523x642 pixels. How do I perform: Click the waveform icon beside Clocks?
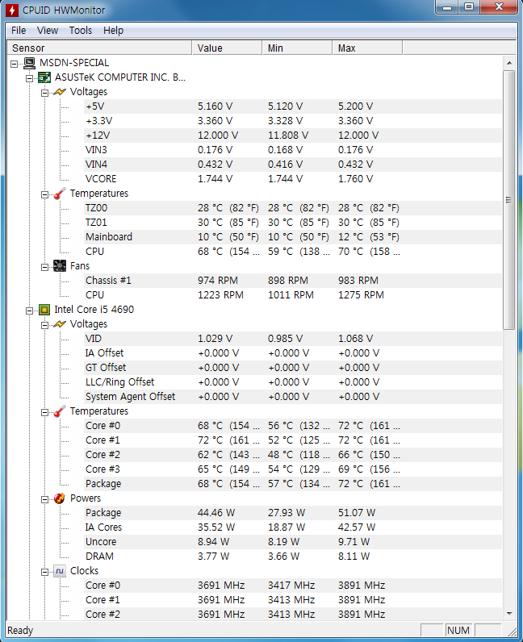60,571
